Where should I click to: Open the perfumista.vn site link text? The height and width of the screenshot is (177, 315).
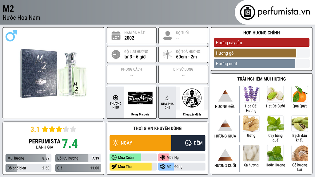284,12
